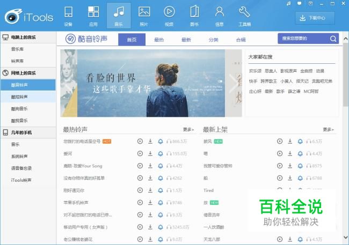
Task: Play the 对不起您拨打的电话已停... ringtone
Action: pyautogui.click(x=140, y=215)
